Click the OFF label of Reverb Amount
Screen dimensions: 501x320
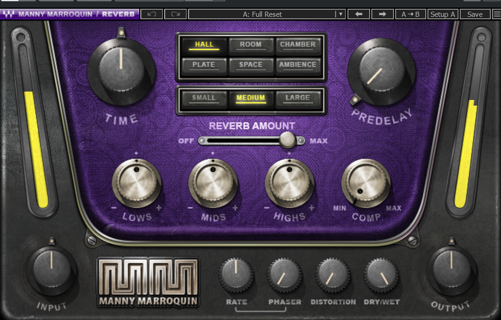point(186,141)
